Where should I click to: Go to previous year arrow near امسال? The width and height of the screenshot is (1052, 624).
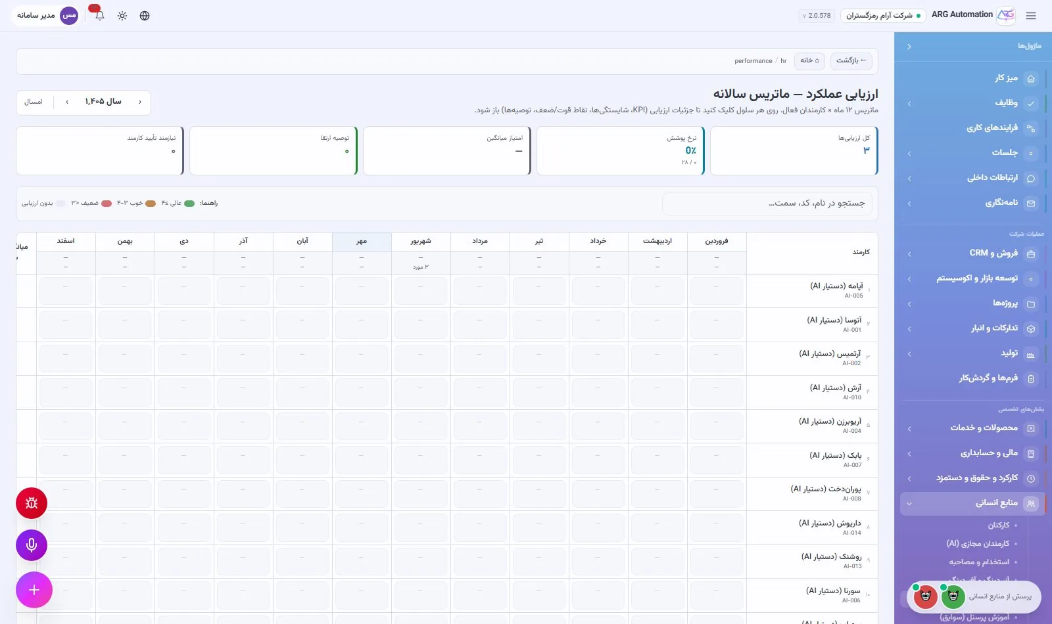coord(140,102)
